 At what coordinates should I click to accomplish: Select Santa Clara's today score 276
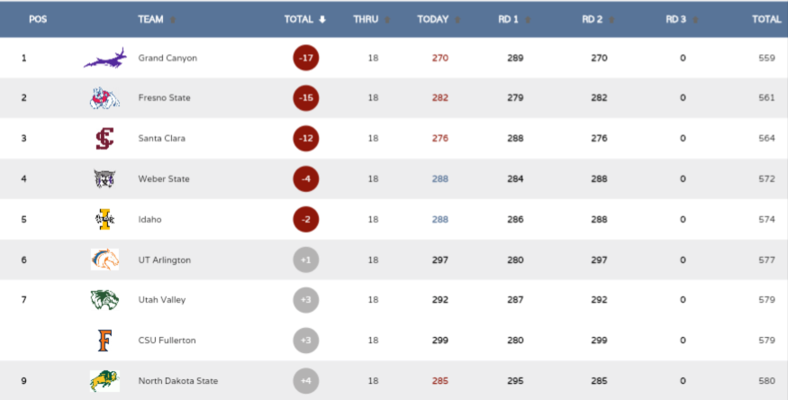[x=440, y=139]
